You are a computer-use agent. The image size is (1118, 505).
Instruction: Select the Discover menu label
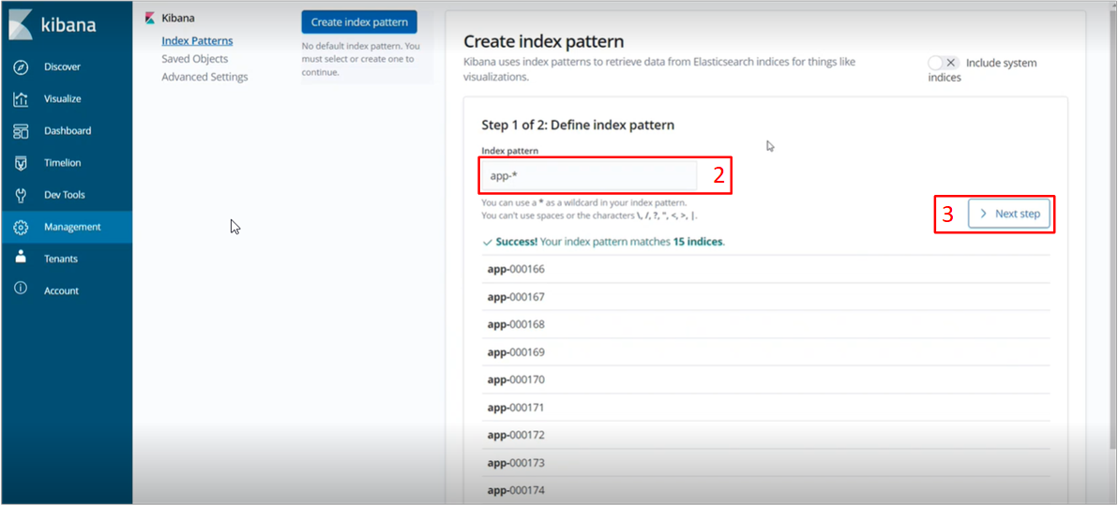click(x=62, y=67)
